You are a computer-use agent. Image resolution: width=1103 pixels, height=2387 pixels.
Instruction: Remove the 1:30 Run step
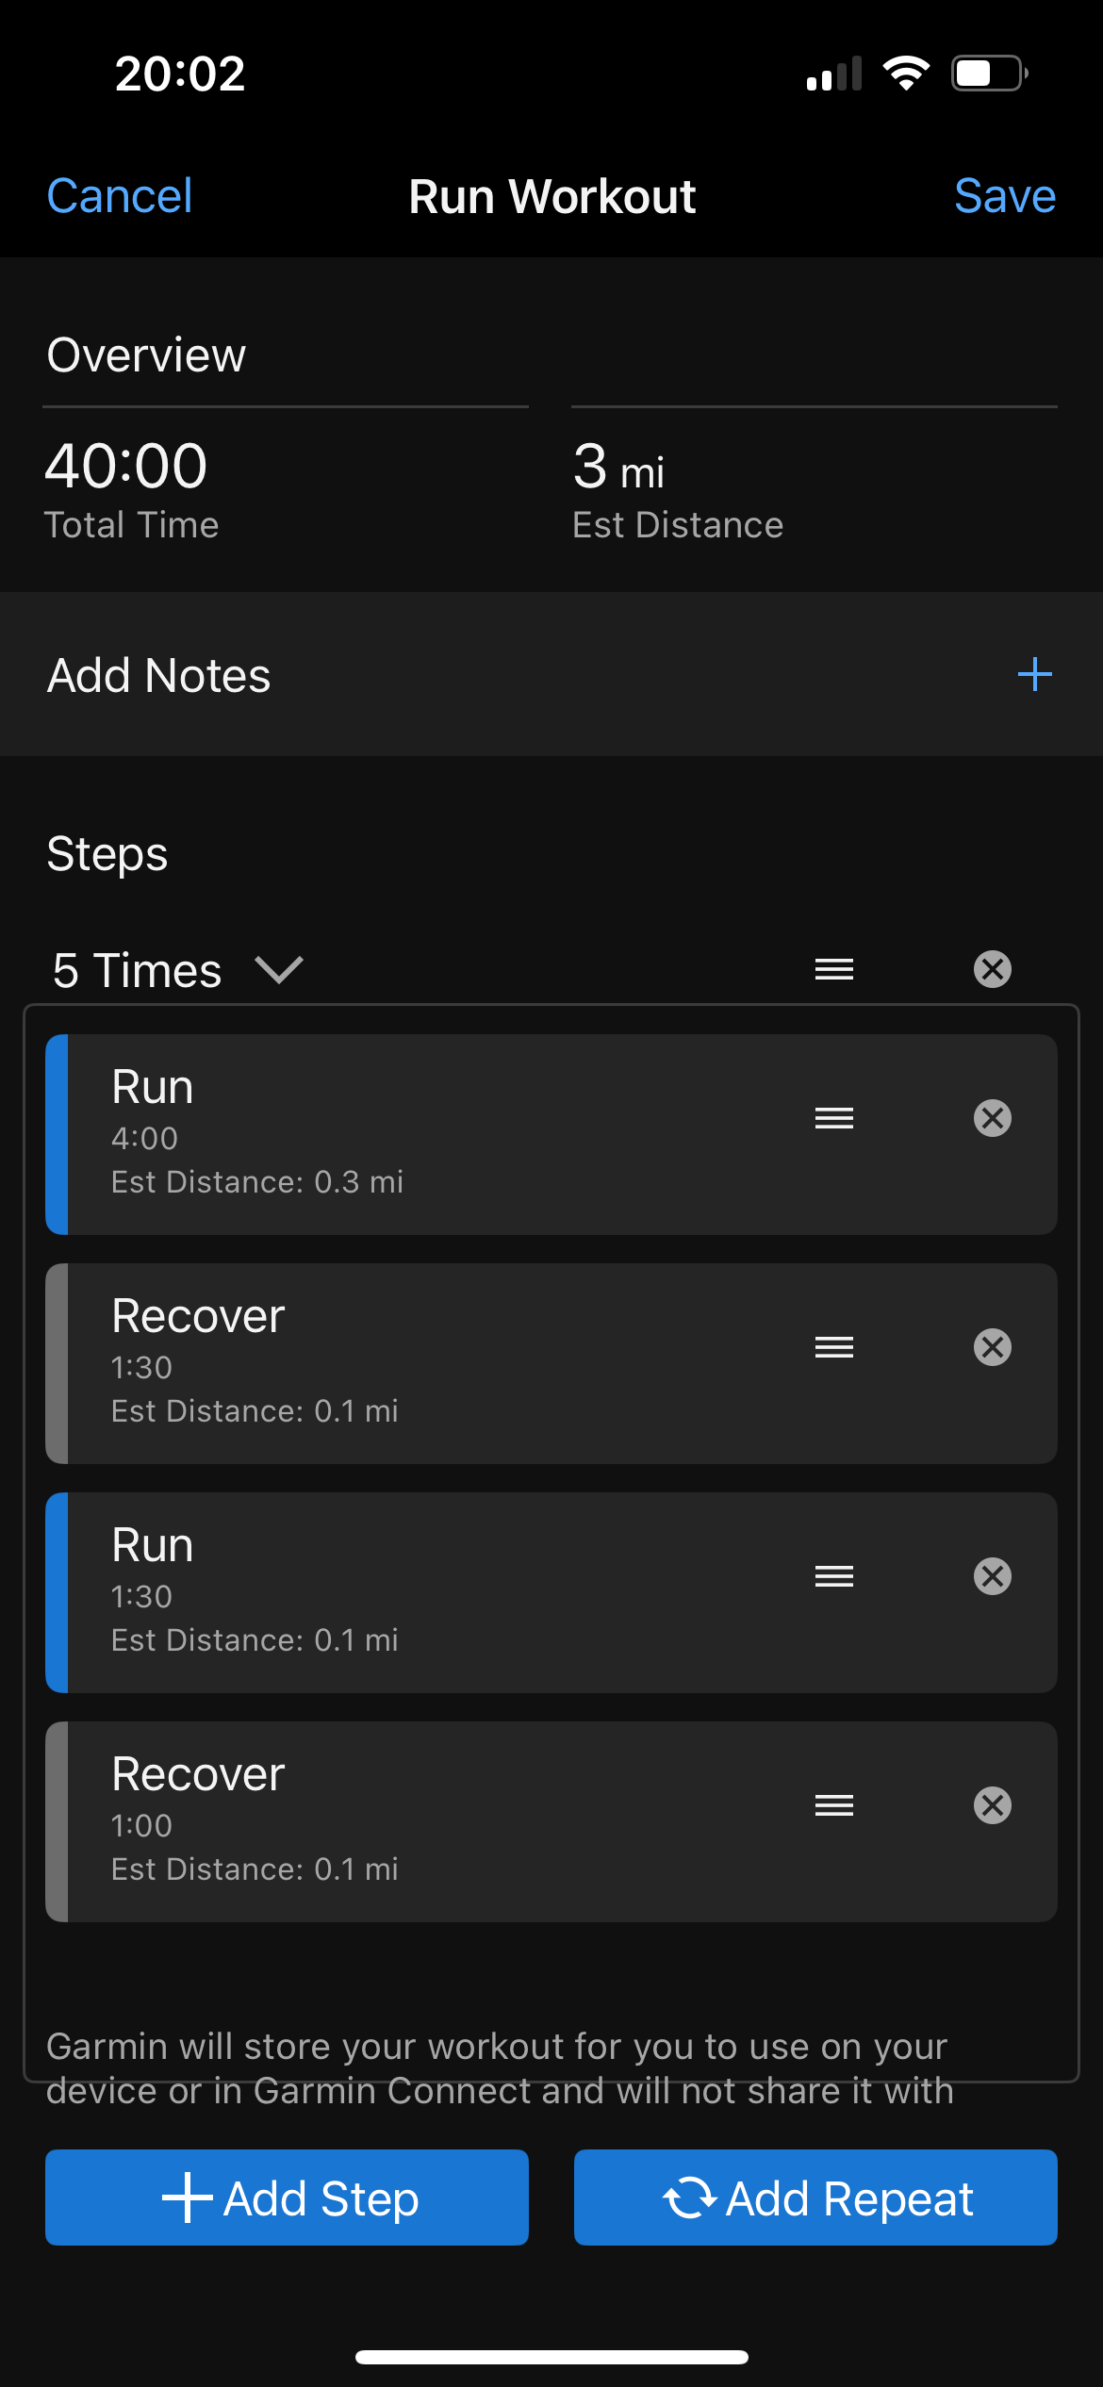tap(992, 1576)
